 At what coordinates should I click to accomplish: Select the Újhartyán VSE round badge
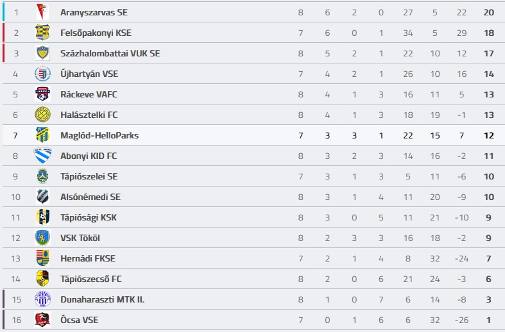point(42,74)
